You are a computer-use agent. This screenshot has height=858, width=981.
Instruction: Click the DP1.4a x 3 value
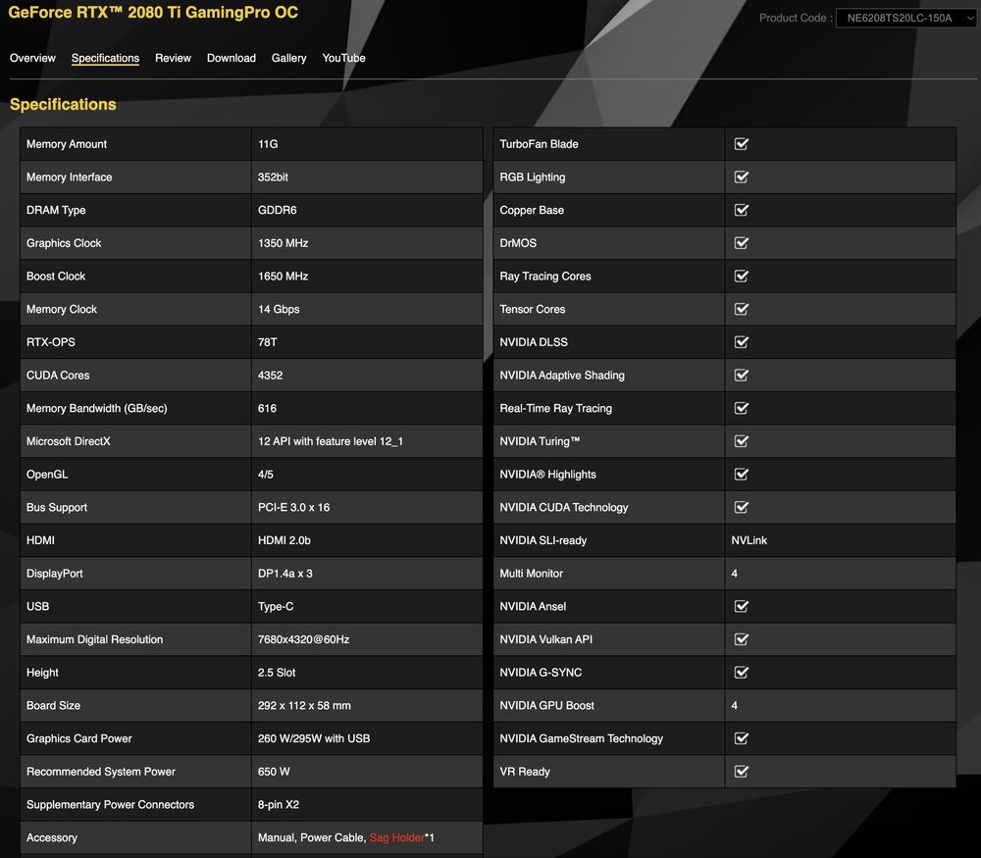point(285,574)
